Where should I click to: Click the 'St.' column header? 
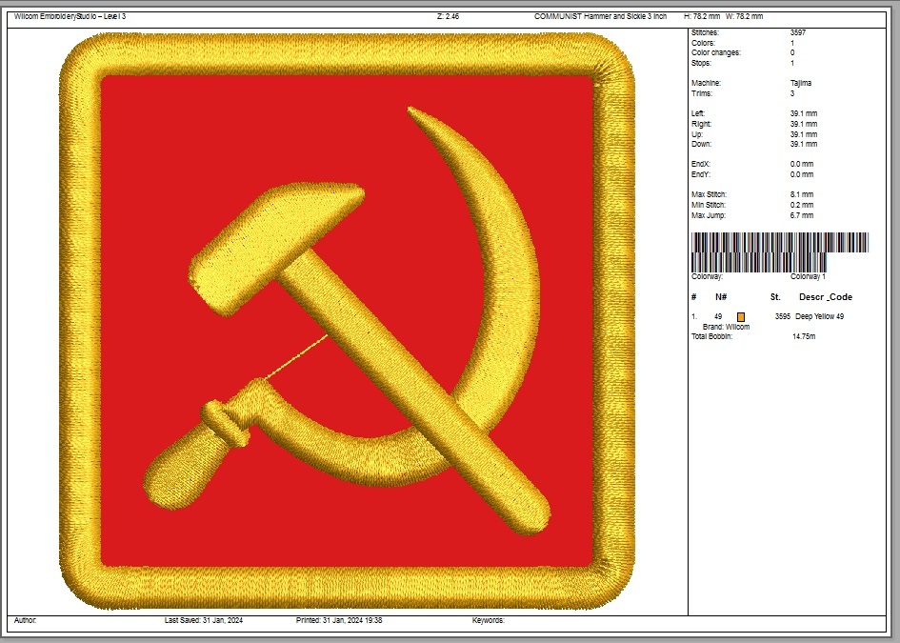coord(775,297)
